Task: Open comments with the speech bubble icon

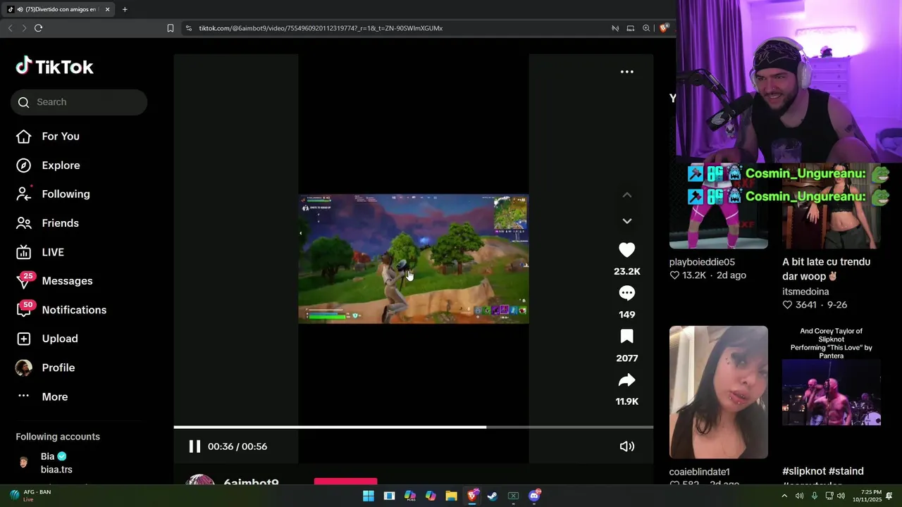Action: pyautogui.click(x=626, y=293)
